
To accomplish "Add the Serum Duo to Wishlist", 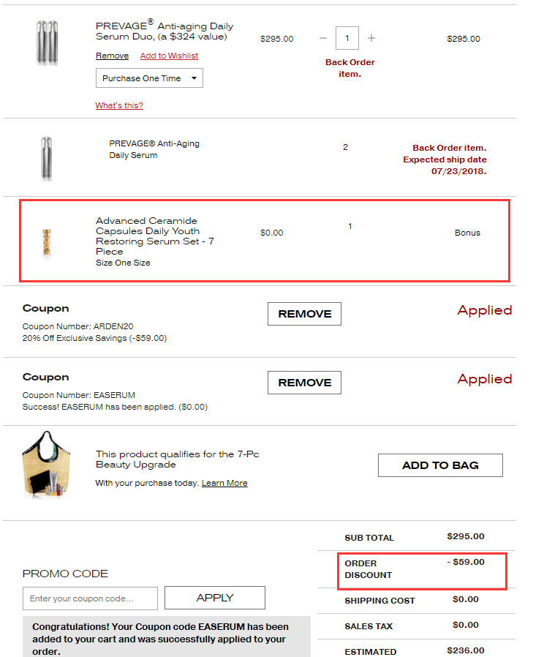I will (x=169, y=56).
